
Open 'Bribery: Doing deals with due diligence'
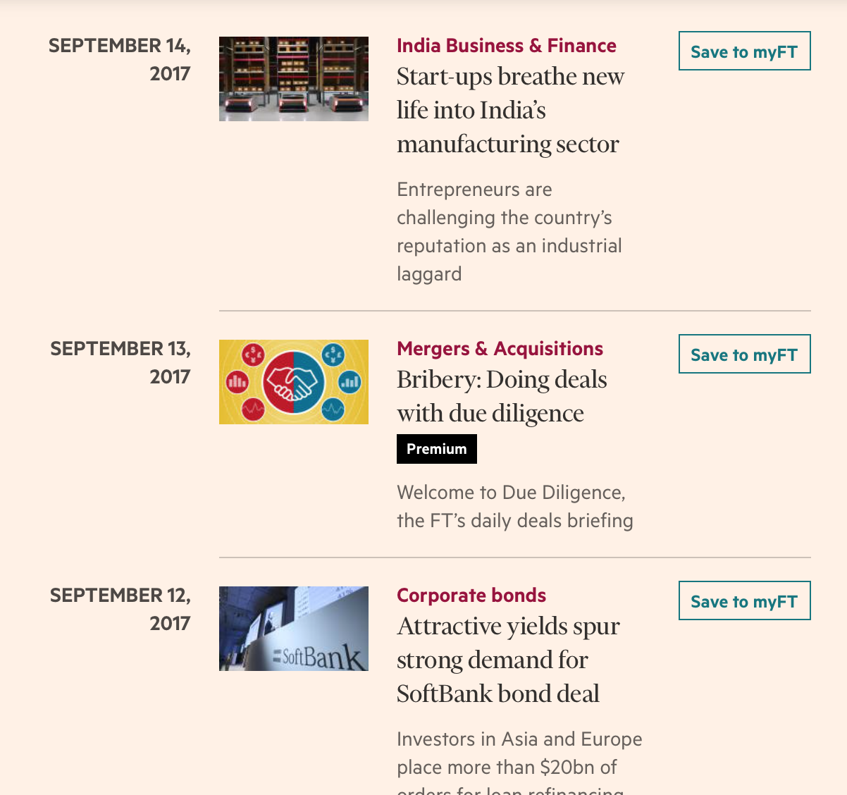[x=502, y=396]
